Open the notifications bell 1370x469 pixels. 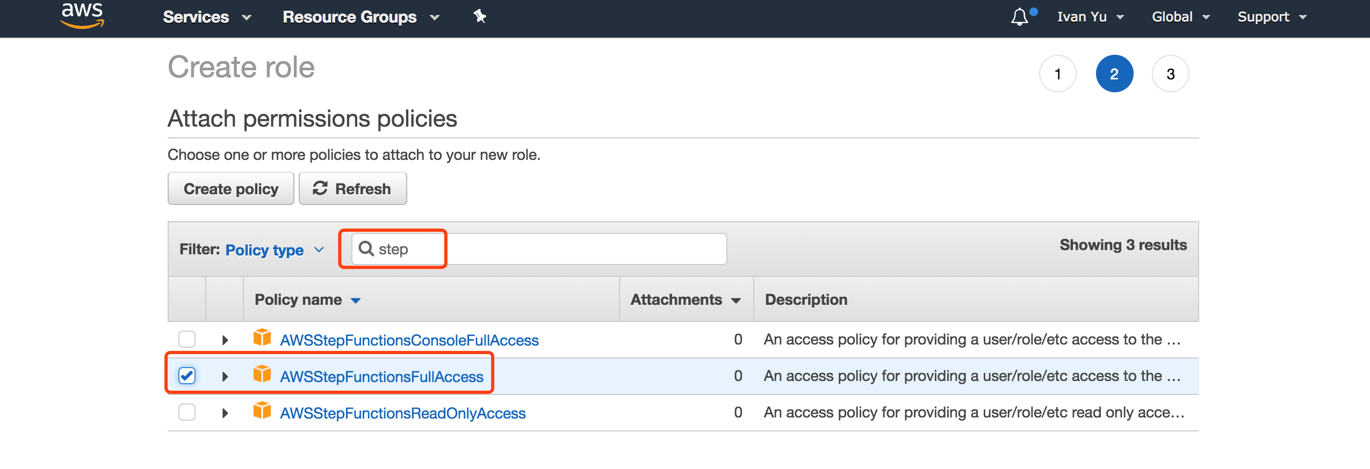point(1019,17)
